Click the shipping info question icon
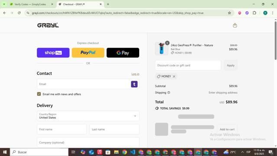The width and height of the screenshot is (277, 156). (169, 92)
